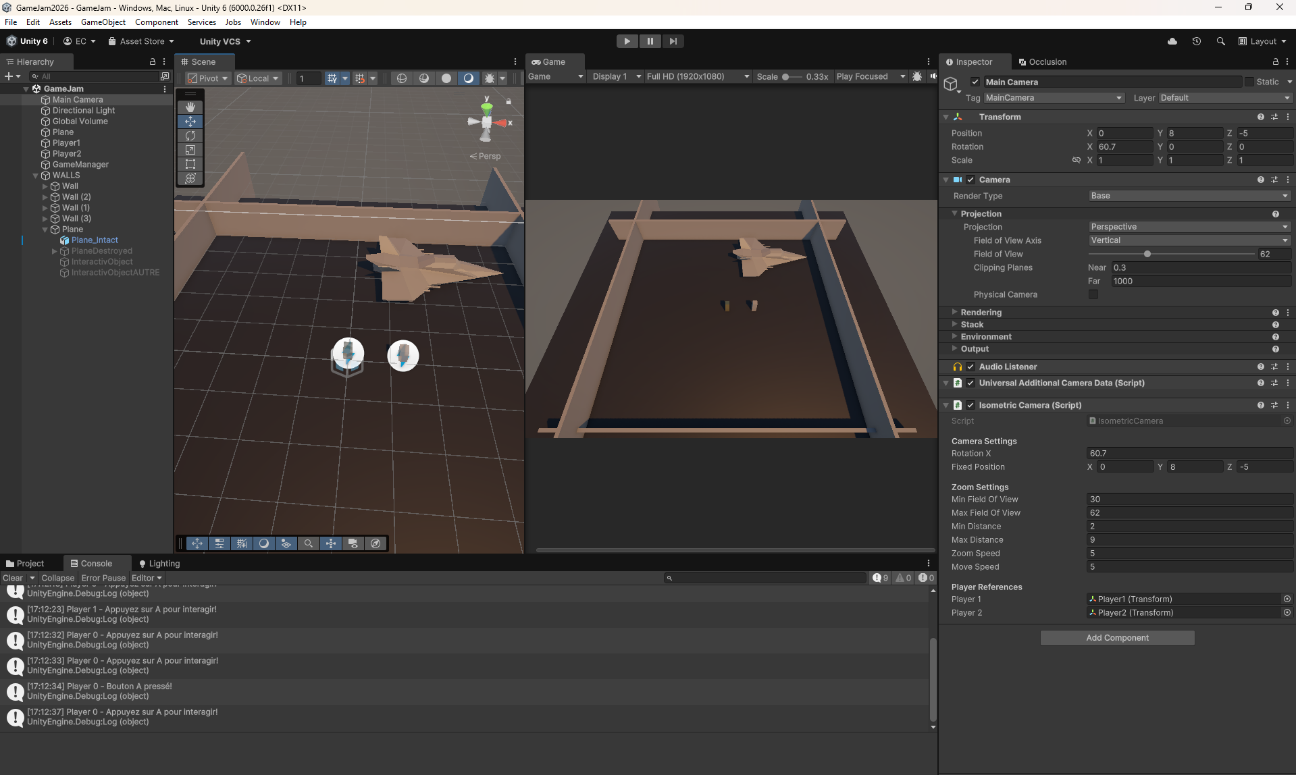This screenshot has width=1296, height=775.
Task: Select the Hand view tool in Scene
Action: 190,107
